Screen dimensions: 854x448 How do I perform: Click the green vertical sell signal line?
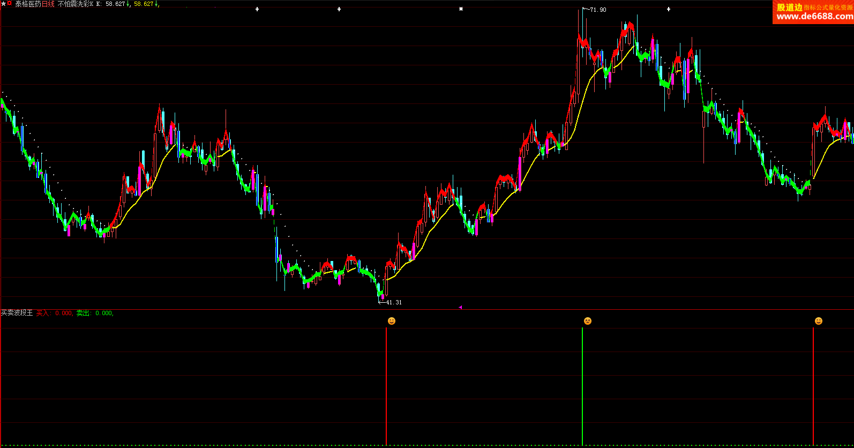582,386
